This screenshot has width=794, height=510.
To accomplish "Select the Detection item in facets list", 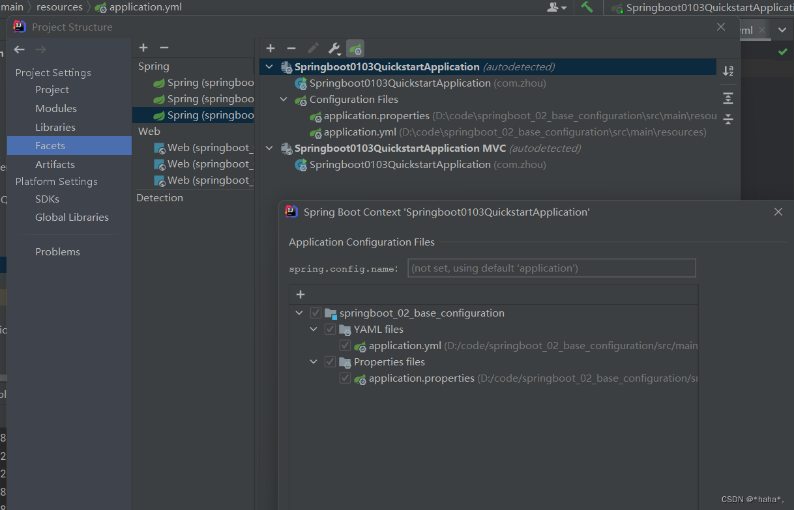I will [x=160, y=198].
